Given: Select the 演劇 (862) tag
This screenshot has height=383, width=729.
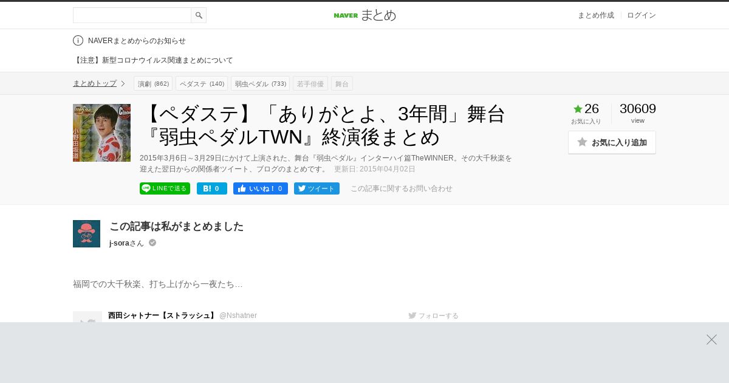Looking at the screenshot, I should tap(153, 83).
